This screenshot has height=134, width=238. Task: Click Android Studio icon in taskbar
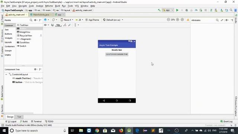click(129, 131)
